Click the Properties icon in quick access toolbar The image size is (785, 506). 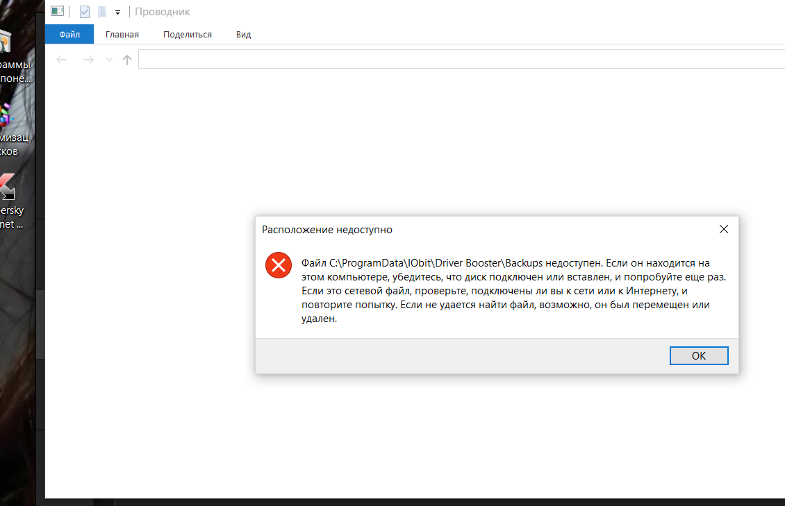pyautogui.click(x=85, y=12)
